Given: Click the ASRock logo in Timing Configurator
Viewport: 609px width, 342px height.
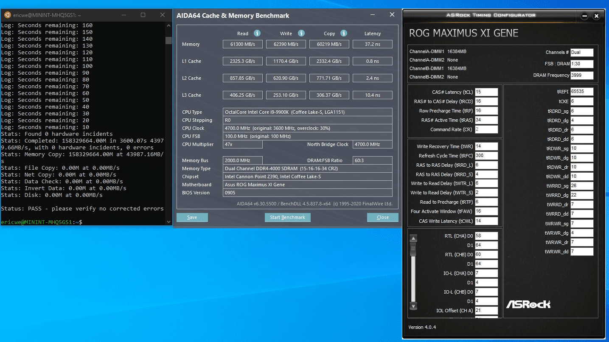Looking at the screenshot, I should (x=528, y=304).
